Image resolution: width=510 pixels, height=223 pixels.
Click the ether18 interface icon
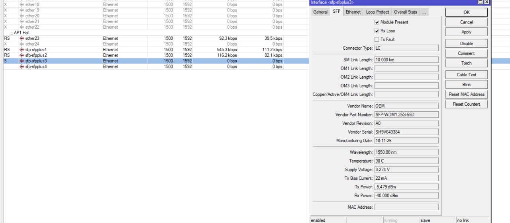22,4
